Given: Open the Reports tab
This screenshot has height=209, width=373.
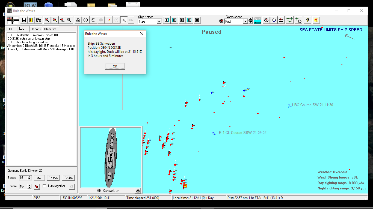Looking at the screenshot, I should [35, 29].
